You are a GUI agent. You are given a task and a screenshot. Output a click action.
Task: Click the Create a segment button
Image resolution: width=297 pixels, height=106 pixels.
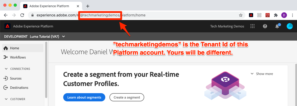point(127,97)
